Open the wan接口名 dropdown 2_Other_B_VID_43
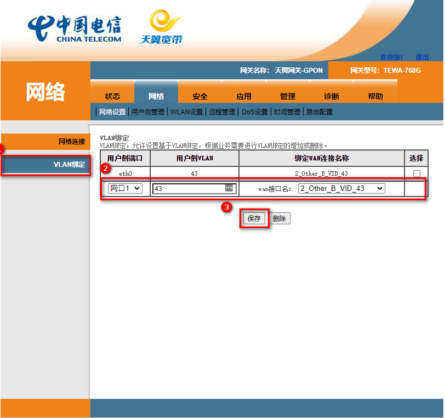The image size is (445, 418). pyautogui.click(x=341, y=188)
